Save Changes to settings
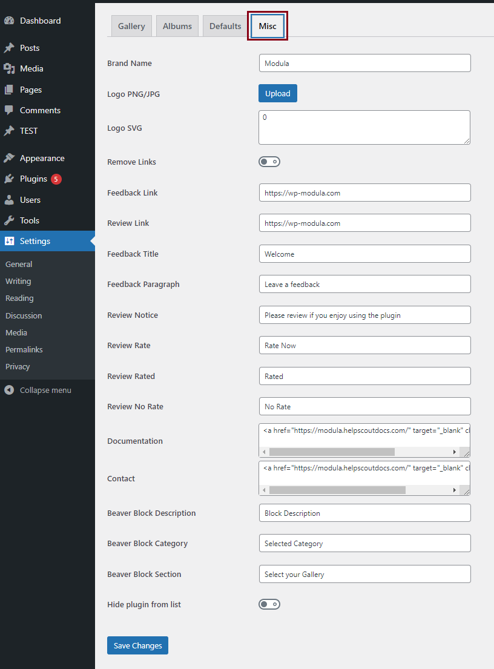494x669 pixels. (137, 645)
